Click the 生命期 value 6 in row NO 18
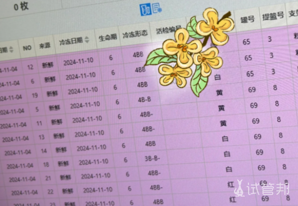Image resolution: width=298 pixels, height=206 pixels. click(126, 160)
